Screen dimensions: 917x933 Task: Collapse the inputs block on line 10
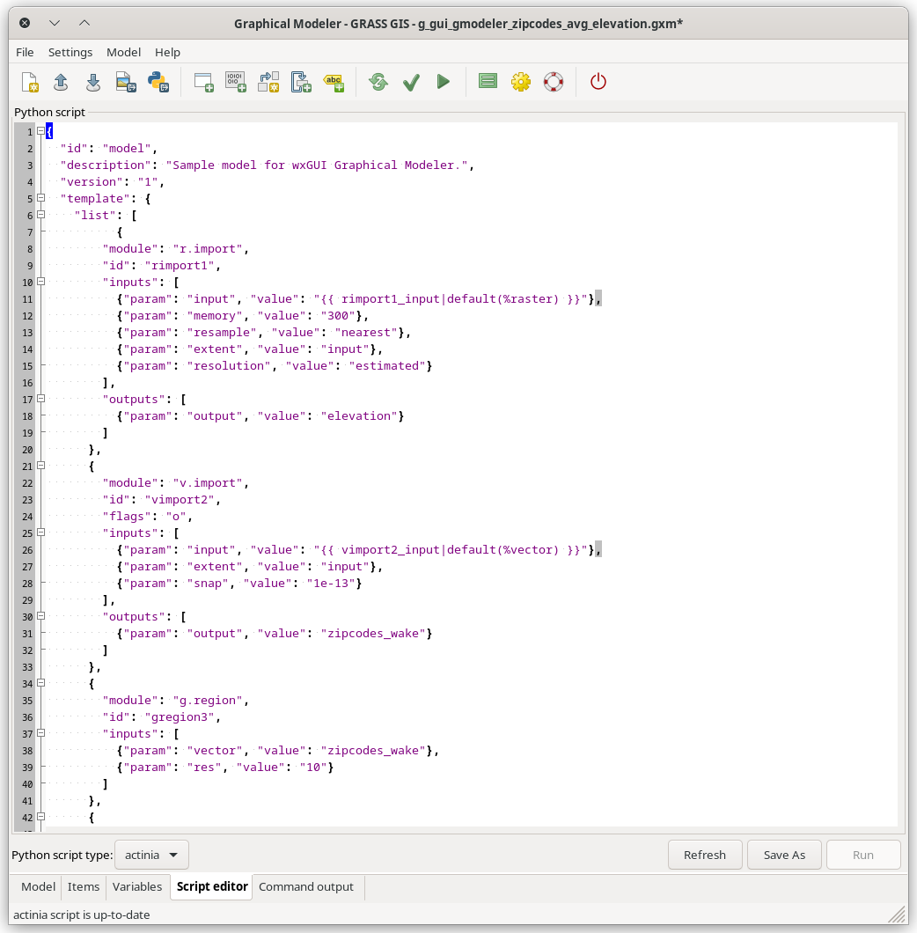coord(40,282)
